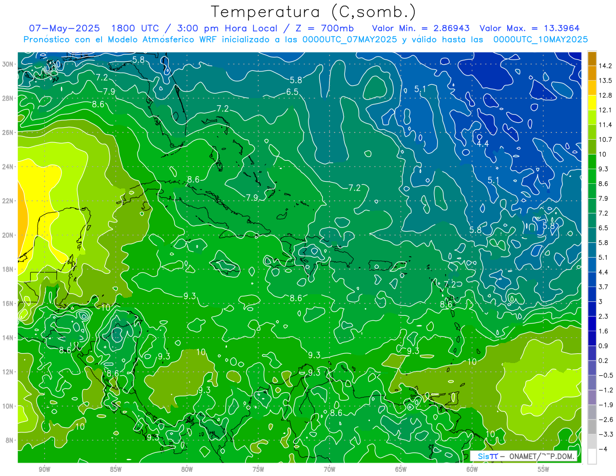Click the 14N latitude axis label
The image size is (616, 476).
coord(8,338)
